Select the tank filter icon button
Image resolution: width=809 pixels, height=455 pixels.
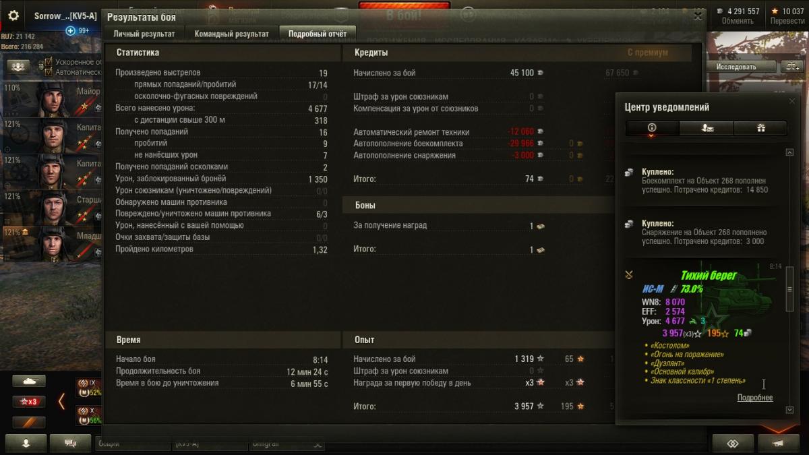click(29, 382)
